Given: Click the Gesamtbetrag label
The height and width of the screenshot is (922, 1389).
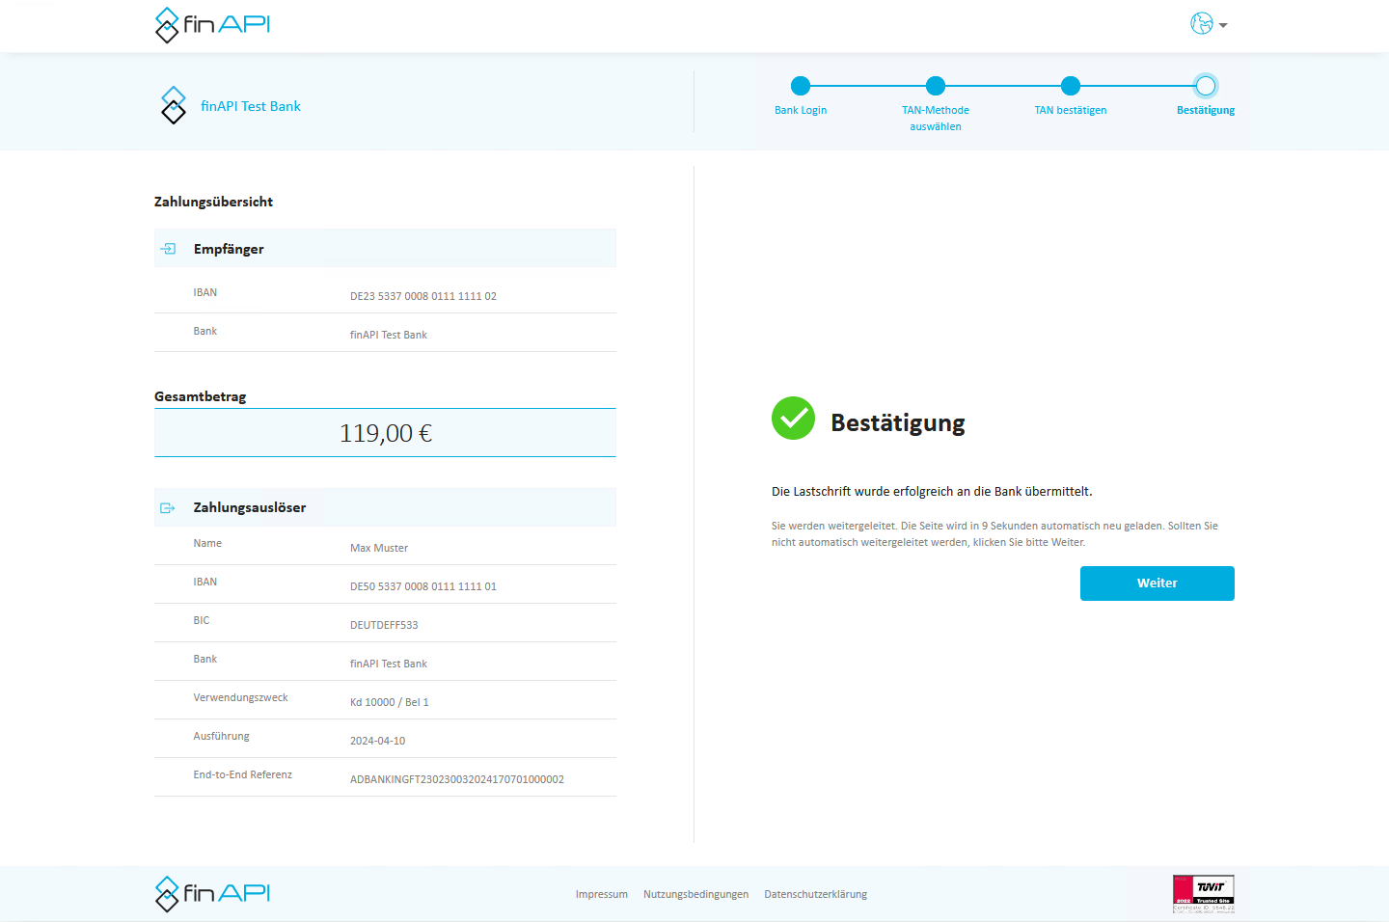Looking at the screenshot, I should click(200, 396).
